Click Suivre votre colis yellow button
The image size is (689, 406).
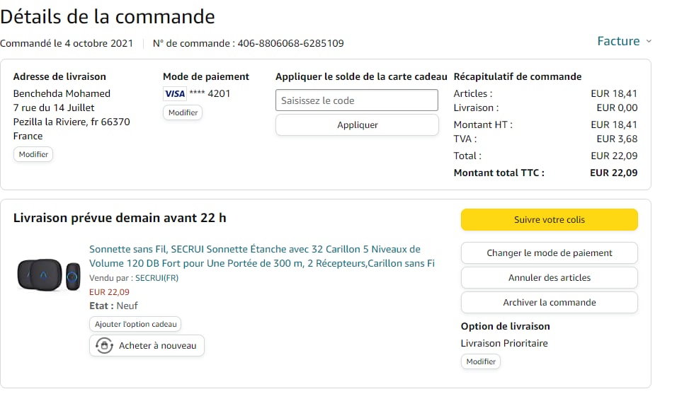549,220
